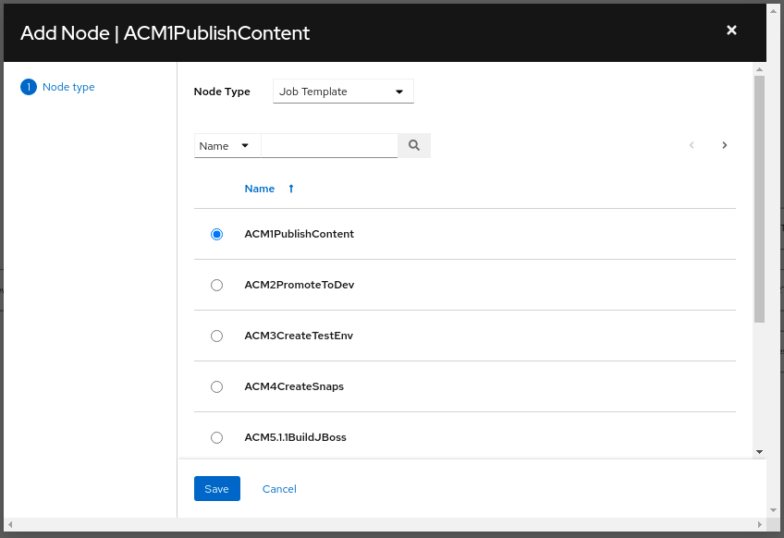The width and height of the screenshot is (784, 538).
Task: Click the scroll down arrow of list
Action: pos(759,452)
